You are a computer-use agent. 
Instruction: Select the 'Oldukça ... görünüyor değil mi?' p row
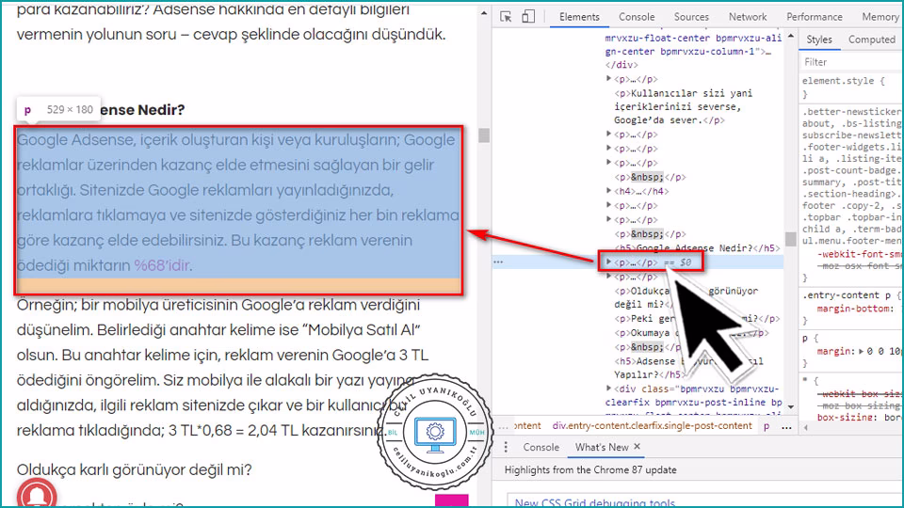pyautogui.click(x=686, y=297)
